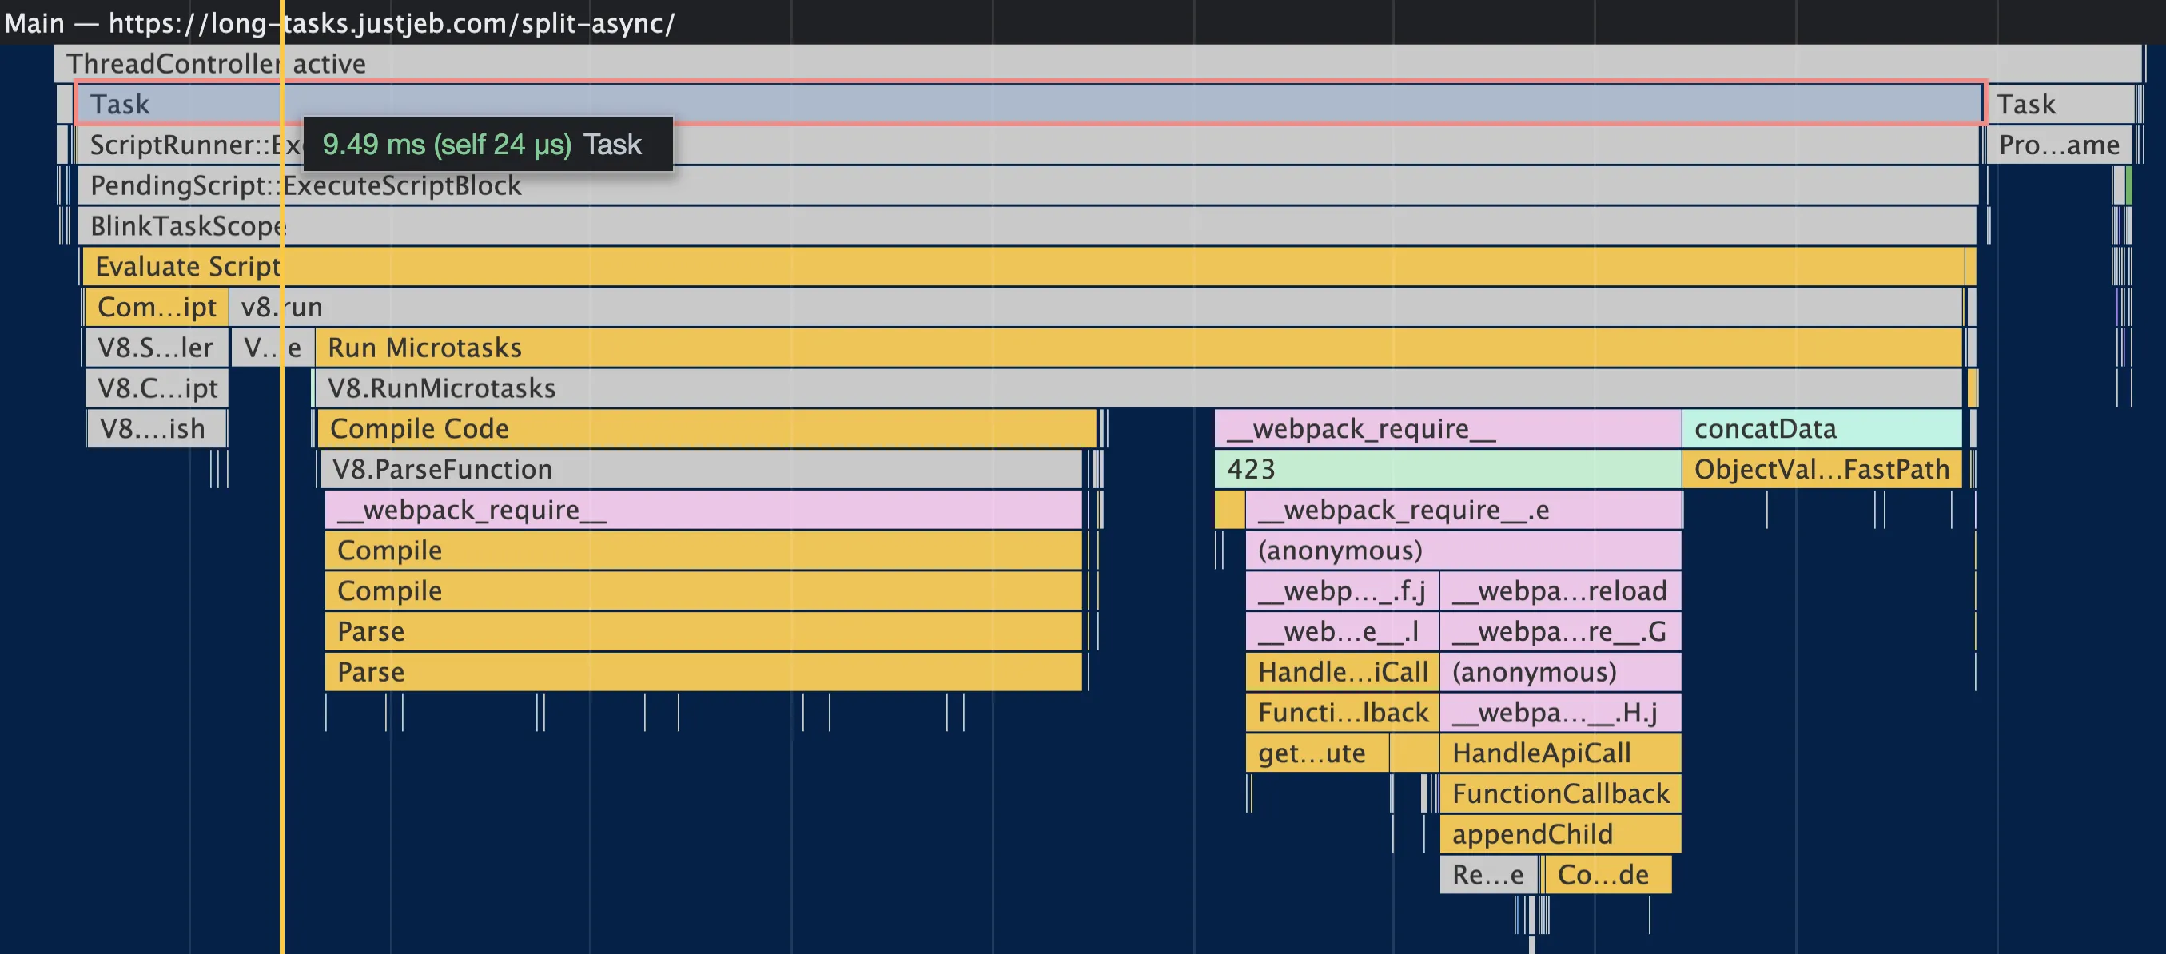The image size is (2166, 954).
Task: Select the Handle…iCall bar
Action: (1342, 673)
